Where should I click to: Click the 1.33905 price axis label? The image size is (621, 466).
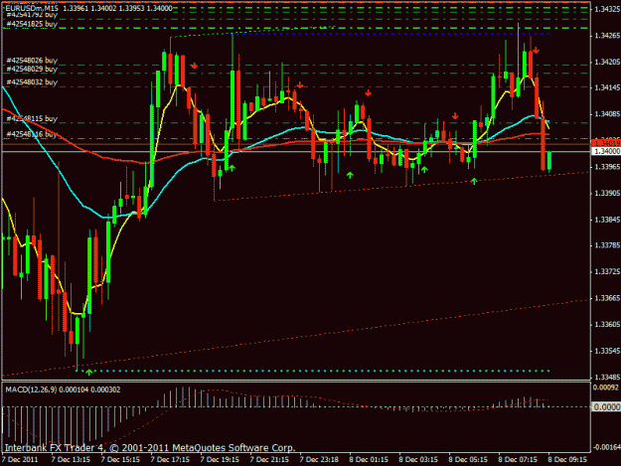click(x=607, y=193)
